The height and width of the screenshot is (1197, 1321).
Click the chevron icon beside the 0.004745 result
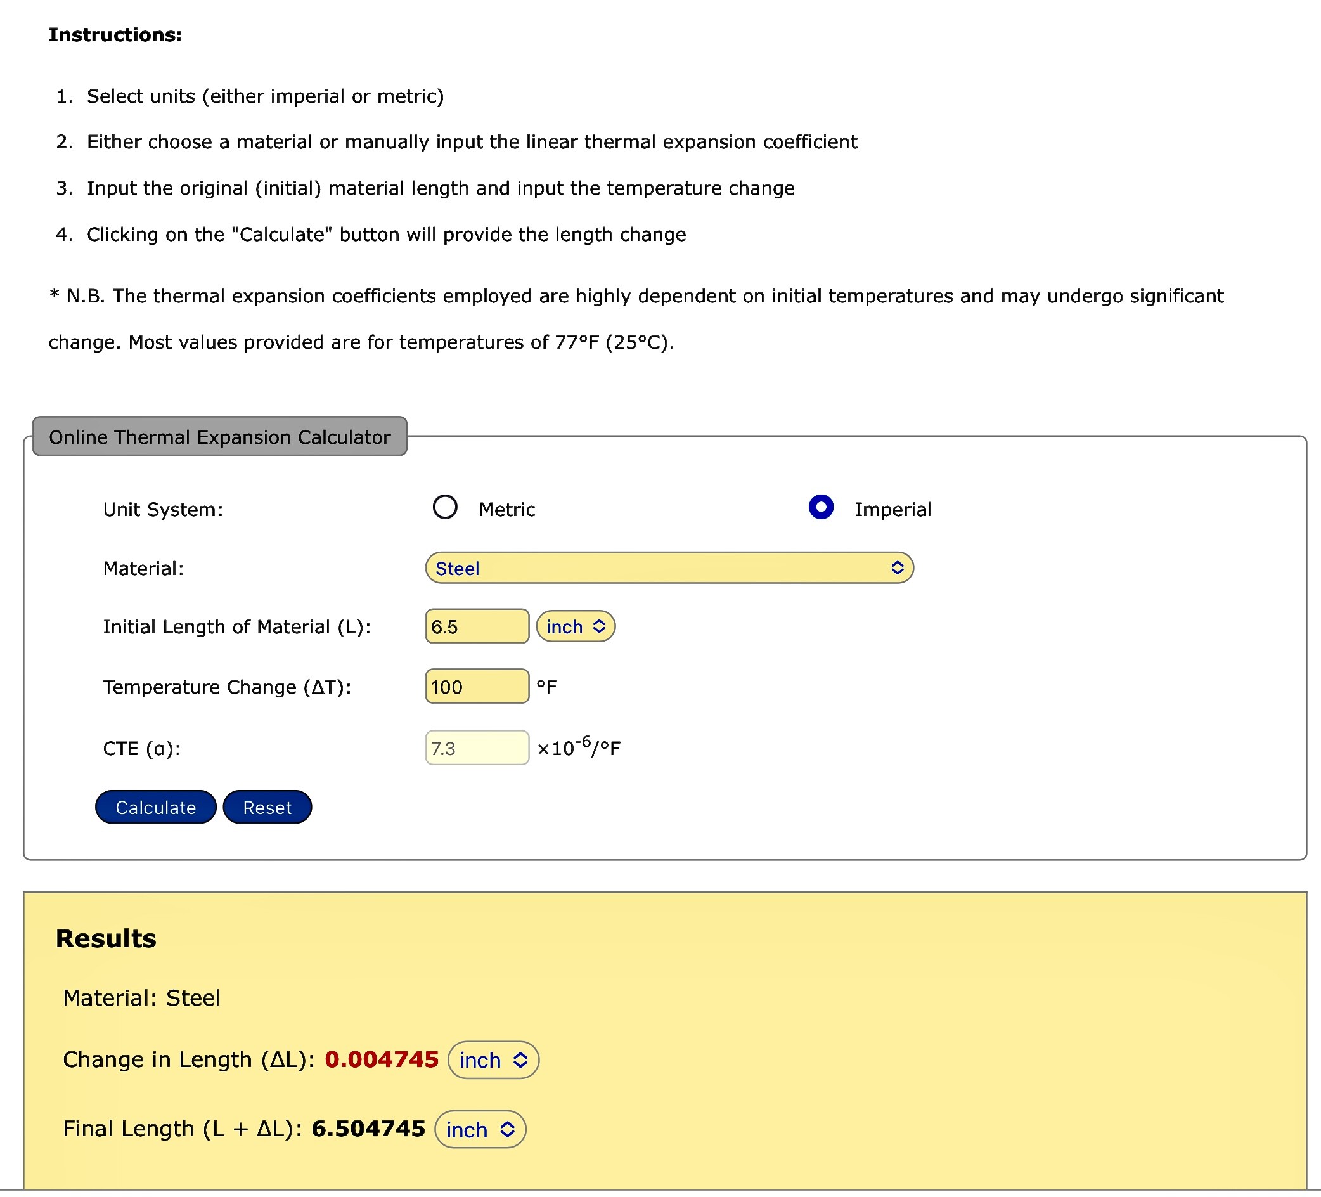point(521,1059)
